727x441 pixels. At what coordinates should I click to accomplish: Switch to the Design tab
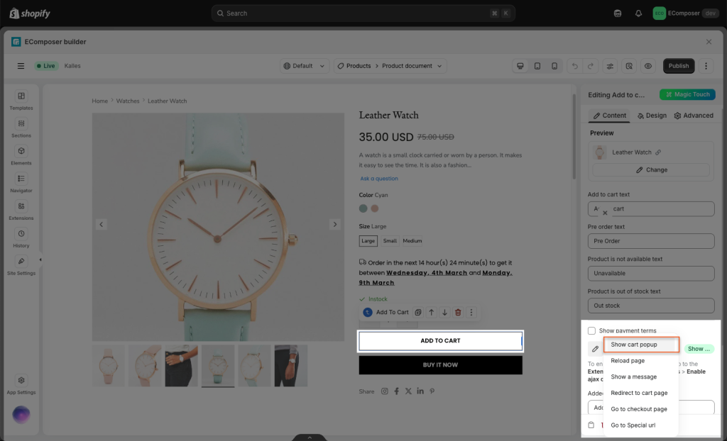click(x=652, y=116)
